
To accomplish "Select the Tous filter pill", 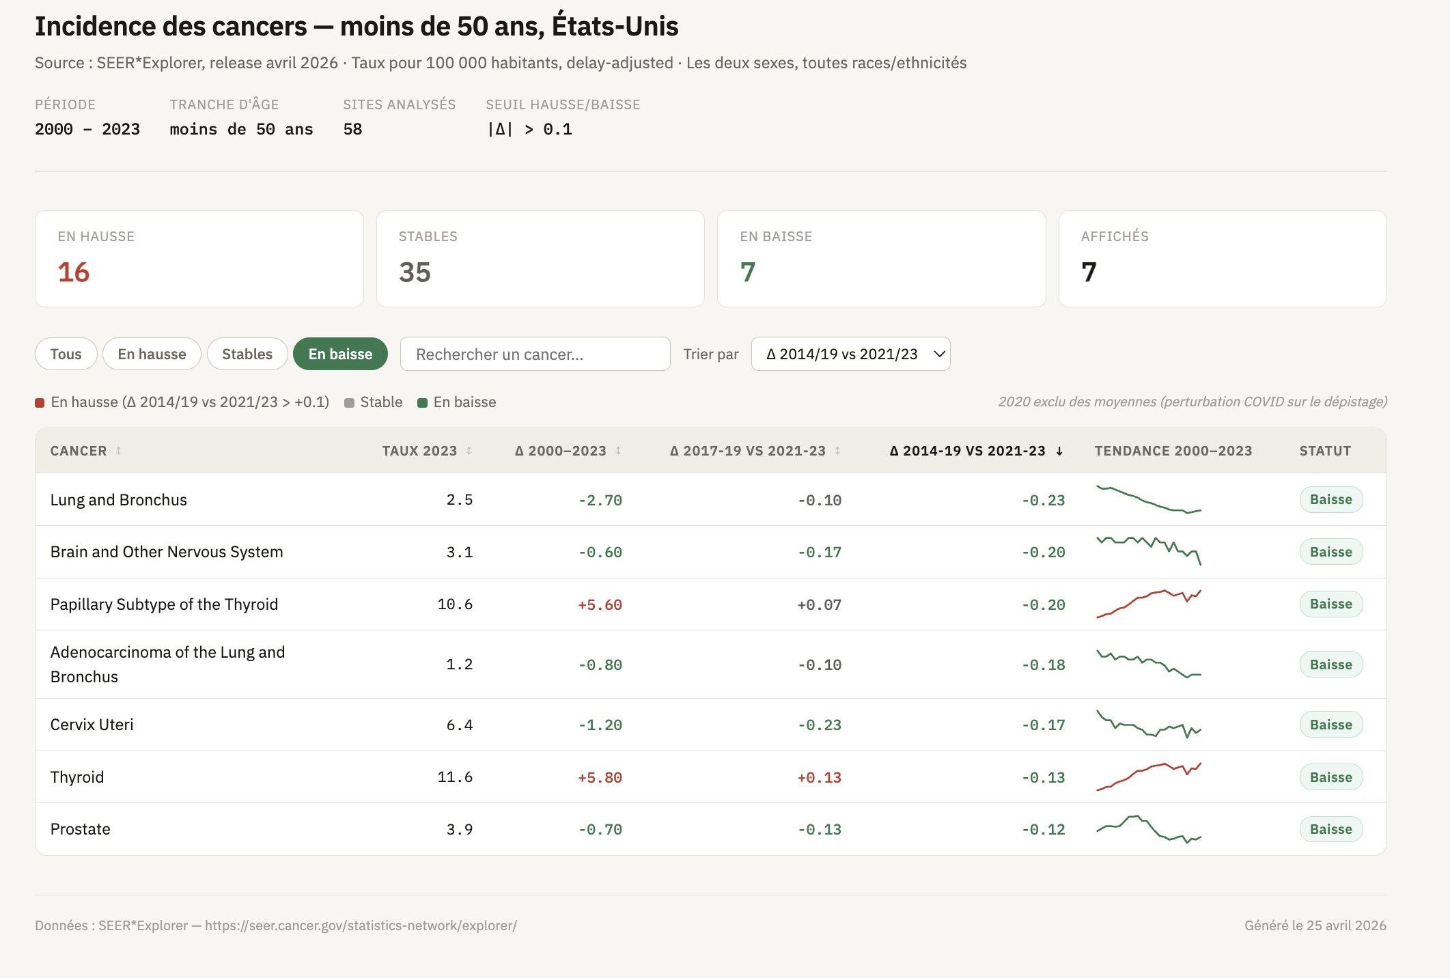I will click(x=66, y=354).
